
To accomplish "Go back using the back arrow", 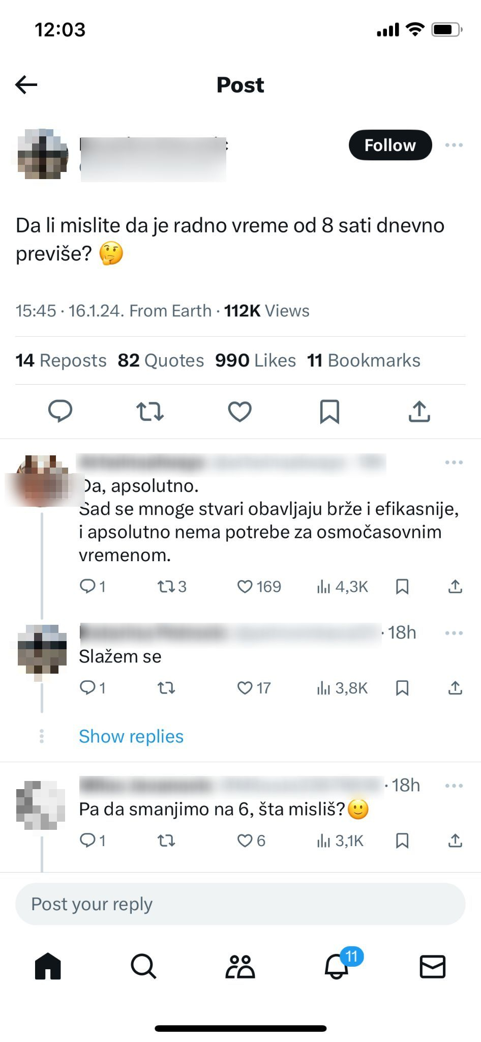I will (x=26, y=84).
